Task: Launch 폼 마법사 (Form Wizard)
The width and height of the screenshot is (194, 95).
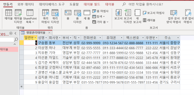Action: [x=100, y=11]
